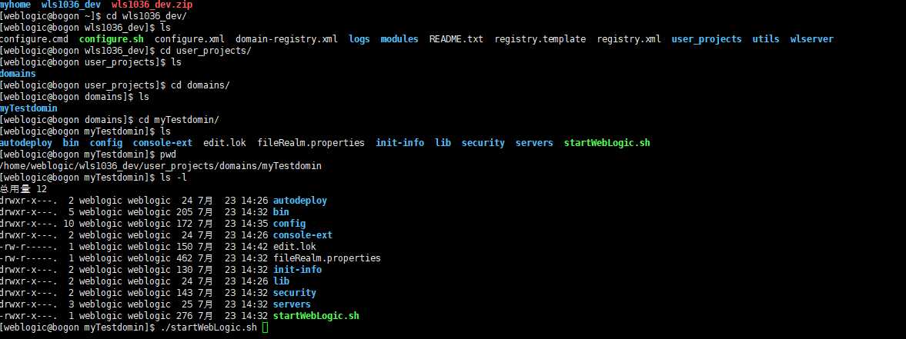The width and height of the screenshot is (906, 339).
Task: Click init-info in the short ls output
Action: tap(400, 143)
